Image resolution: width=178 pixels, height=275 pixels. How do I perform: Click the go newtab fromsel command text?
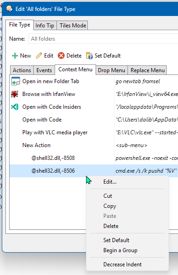(x=137, y=81)
